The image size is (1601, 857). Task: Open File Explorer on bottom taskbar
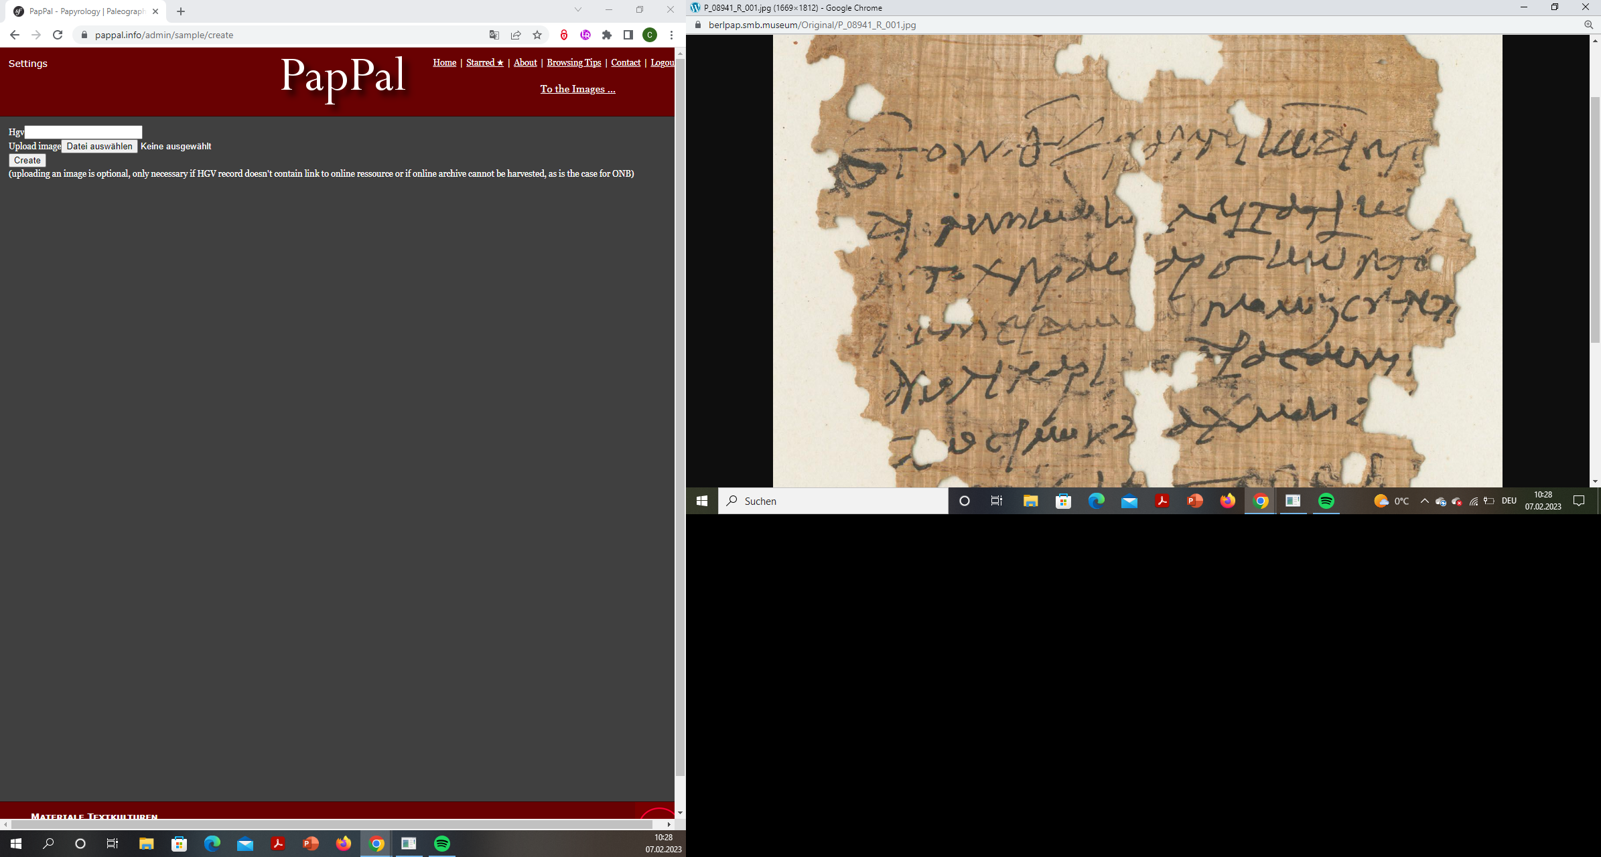click(146, 844)
